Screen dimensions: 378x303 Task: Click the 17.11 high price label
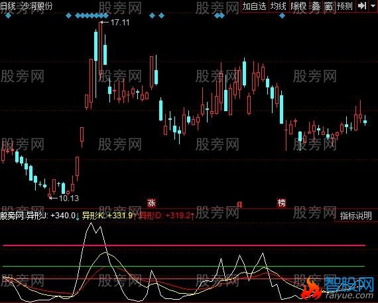(x=120, y=22)
